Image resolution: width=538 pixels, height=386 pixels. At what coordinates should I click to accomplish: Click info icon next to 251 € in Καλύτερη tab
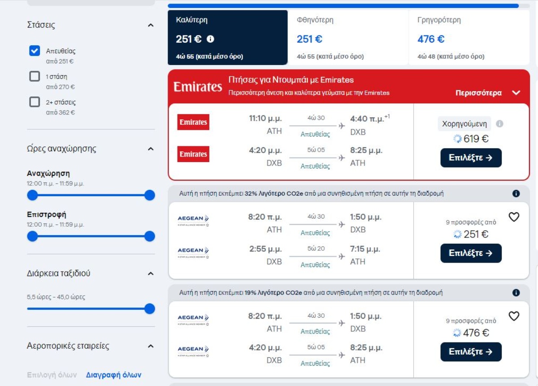[210, 39]
